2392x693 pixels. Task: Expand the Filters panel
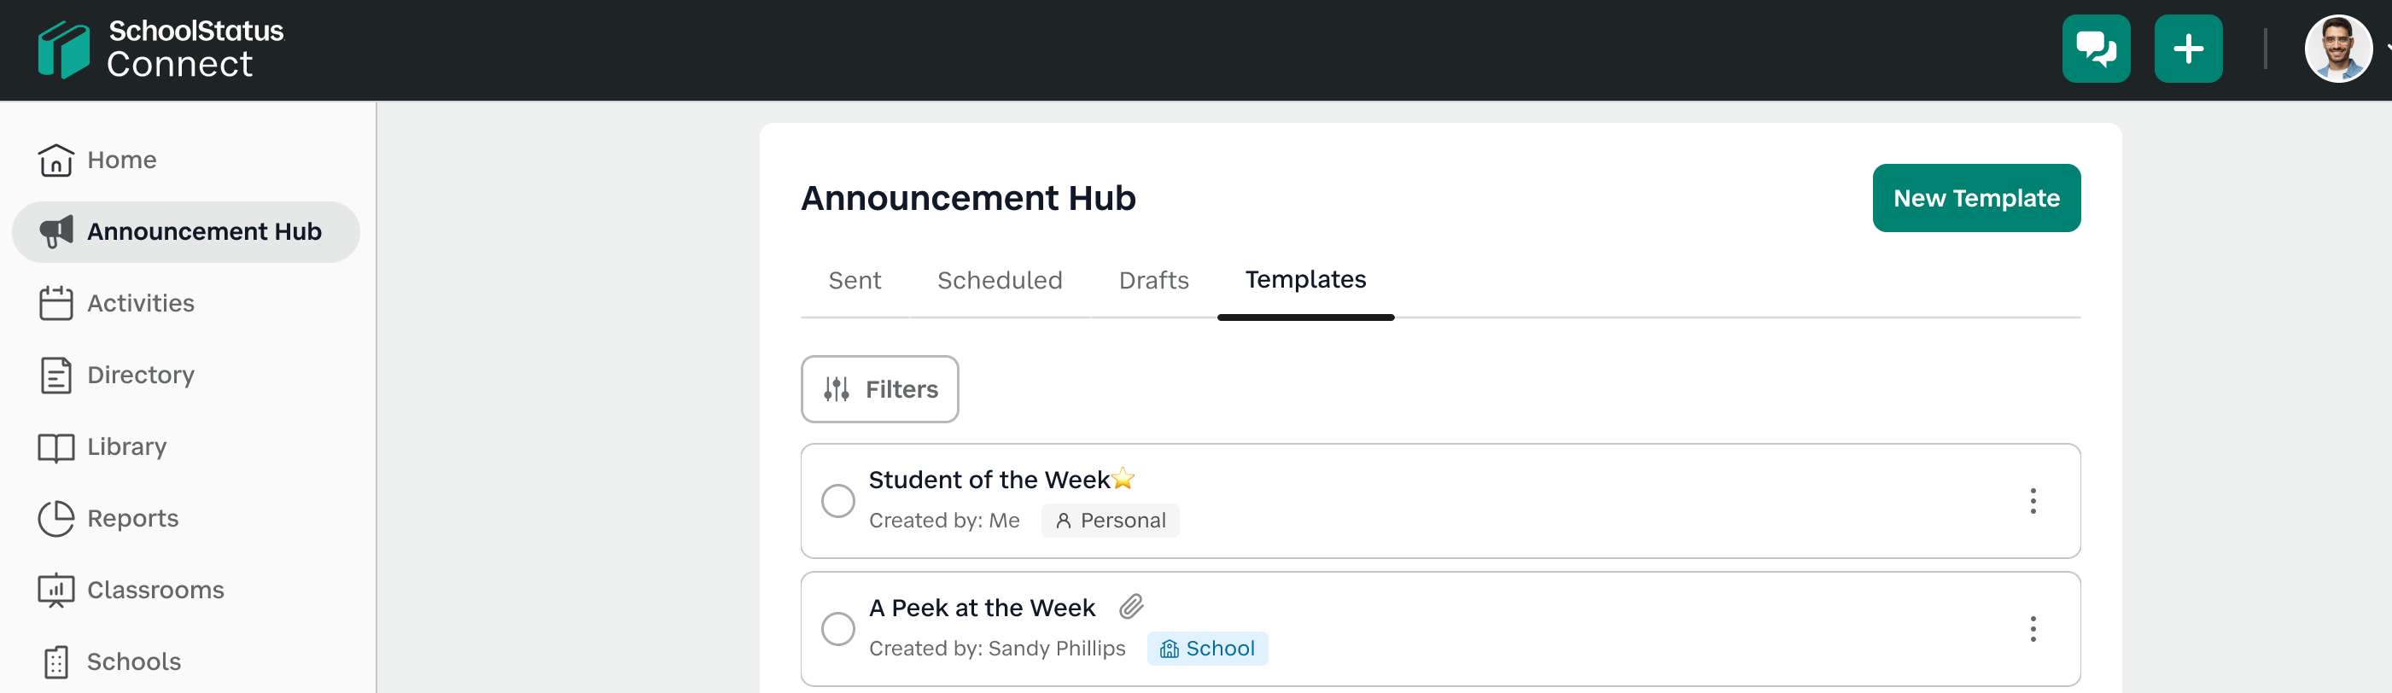click(879, 390)
